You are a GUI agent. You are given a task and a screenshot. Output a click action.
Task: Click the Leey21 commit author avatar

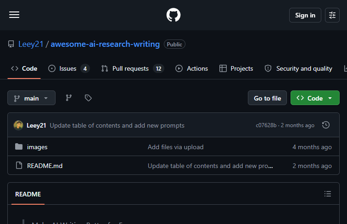pos(18,125)
